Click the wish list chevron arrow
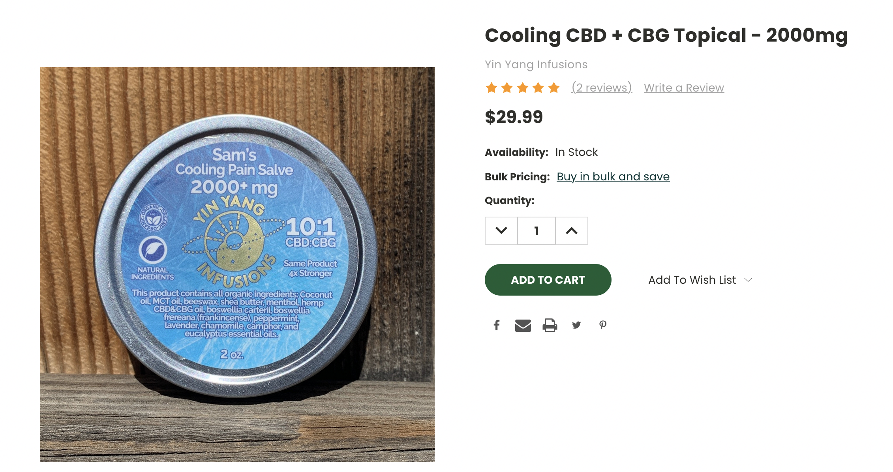Screen dimensions: 893x472 click(748, 280)
